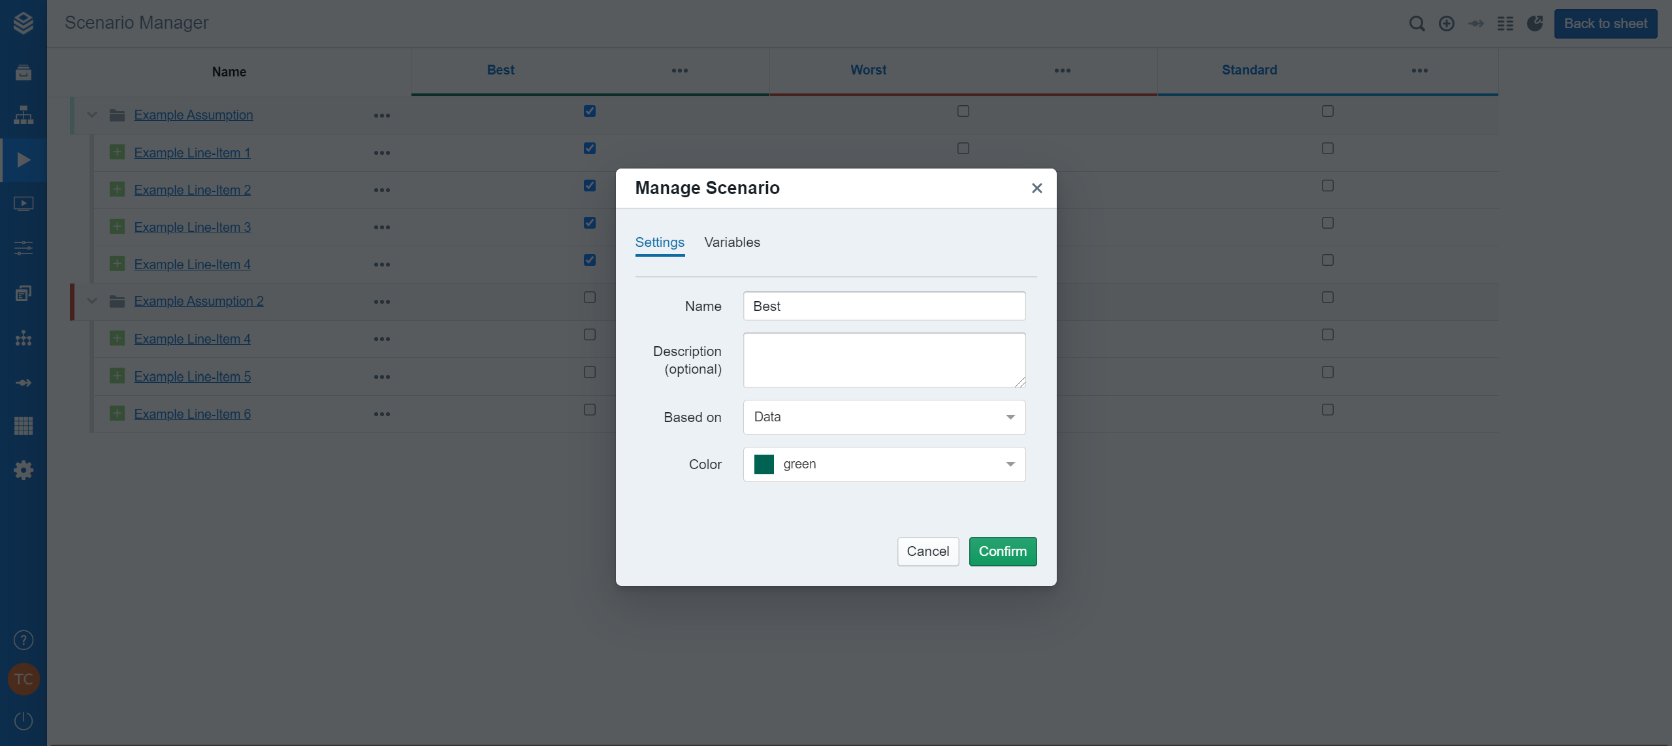Click the Cancel button

[927, 551]
